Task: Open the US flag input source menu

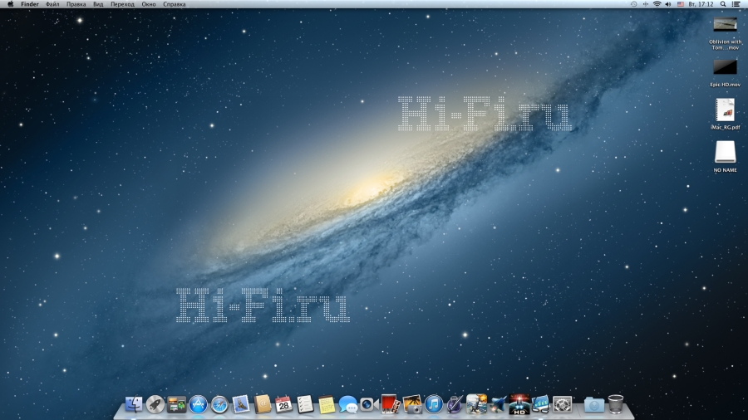Action: point(681,4)
